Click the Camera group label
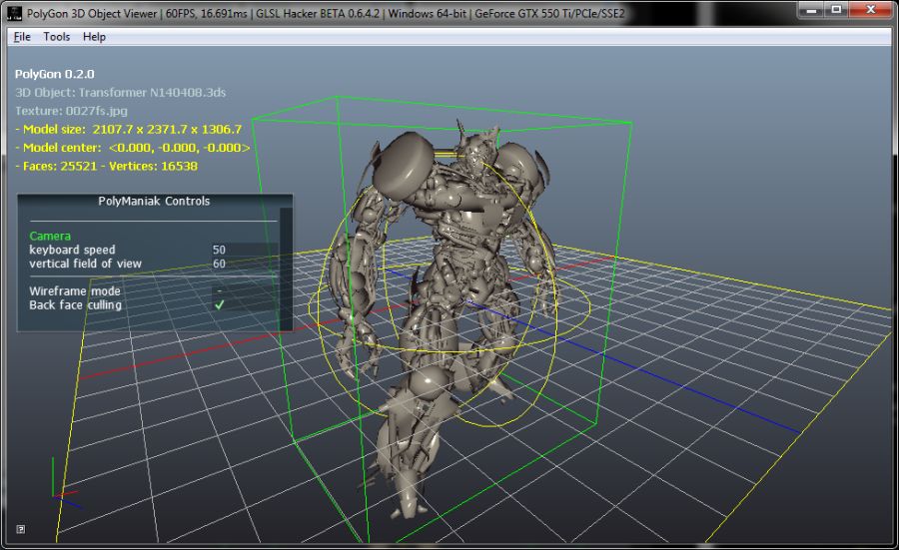Image resolution: width=899 pixels, height=550 pixels. [x=50, y=236]
